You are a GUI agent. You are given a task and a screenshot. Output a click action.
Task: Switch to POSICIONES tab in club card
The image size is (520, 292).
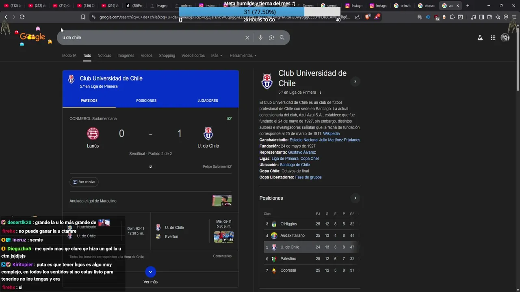coord(146,101)
